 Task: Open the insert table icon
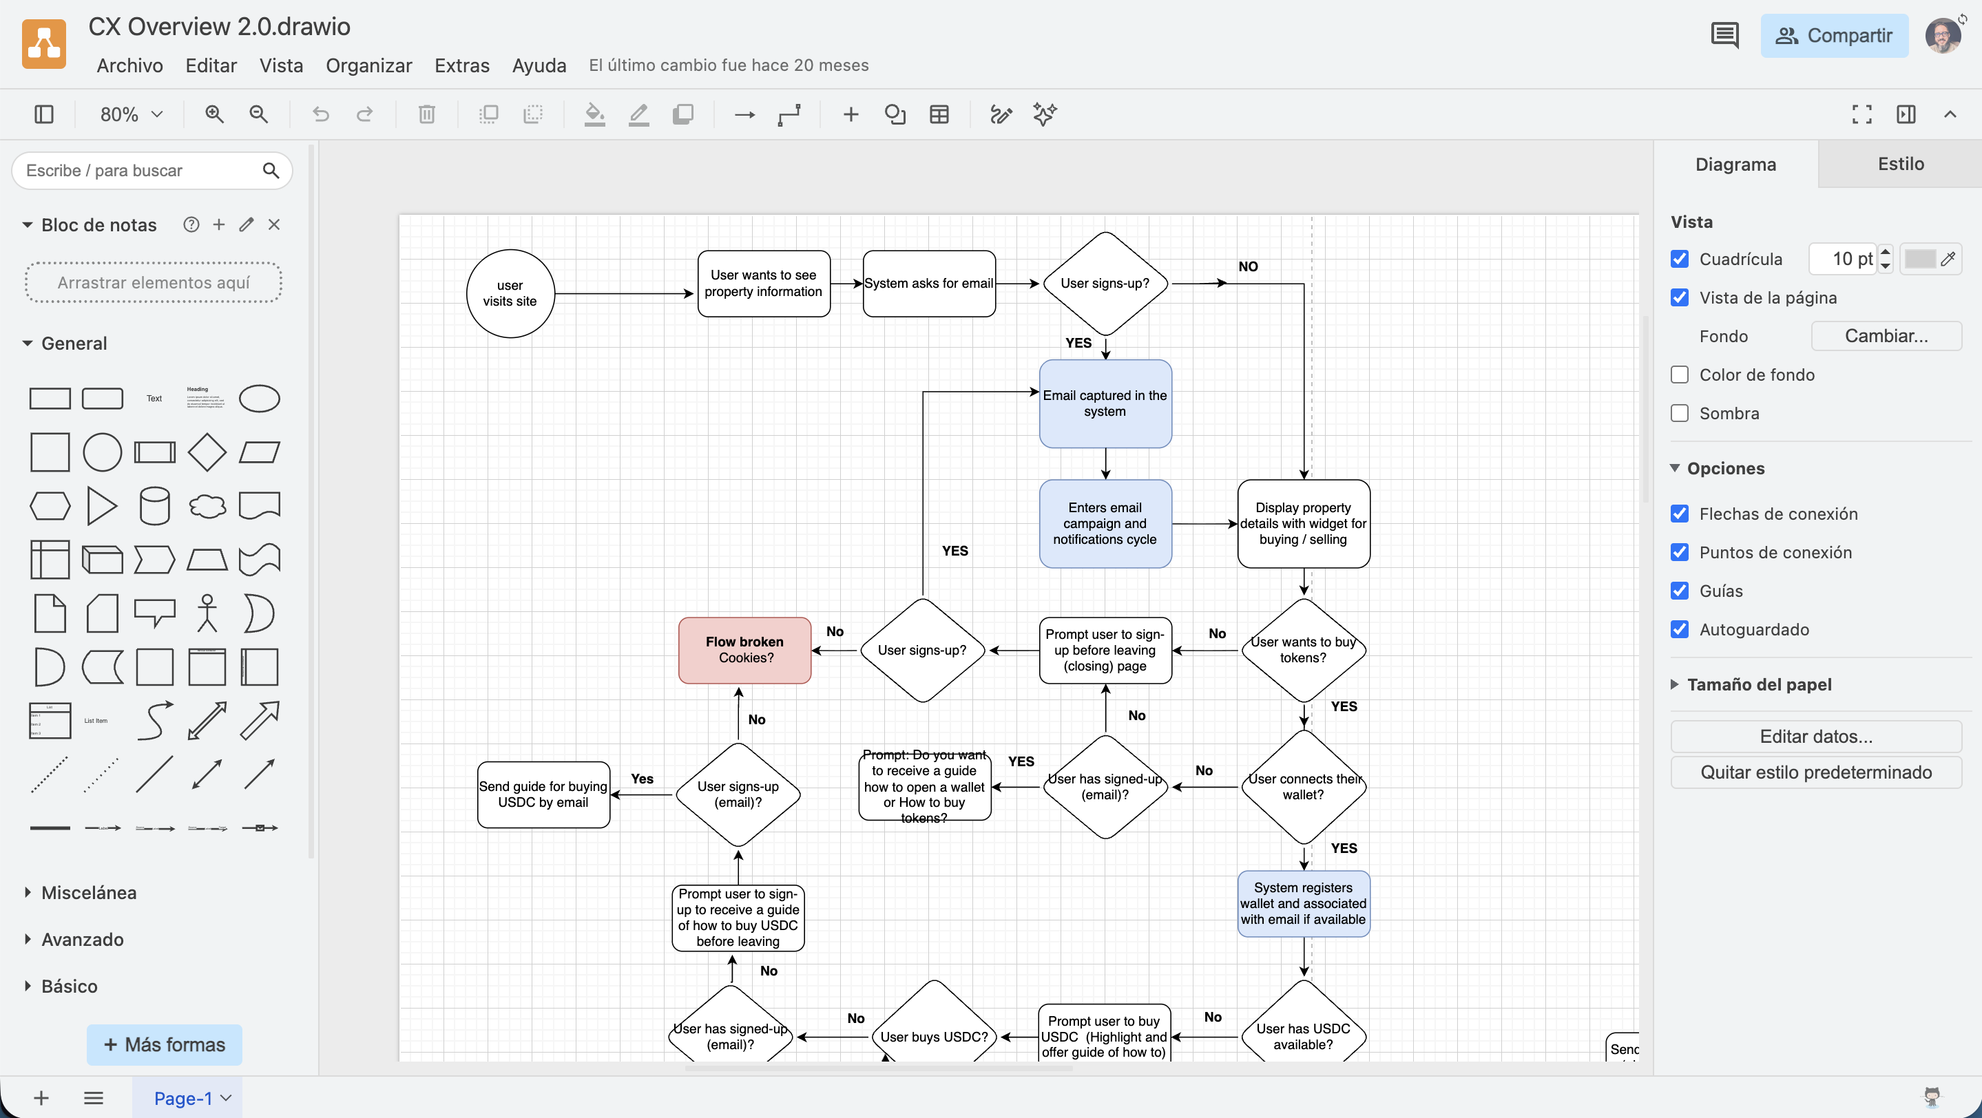939,114
